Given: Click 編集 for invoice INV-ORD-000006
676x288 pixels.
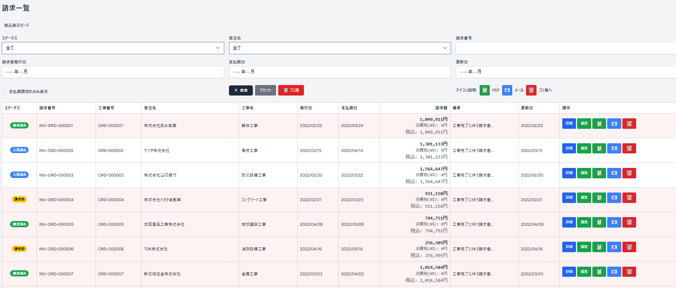Looking at the screenshot, I should click(x=584, y=247).
